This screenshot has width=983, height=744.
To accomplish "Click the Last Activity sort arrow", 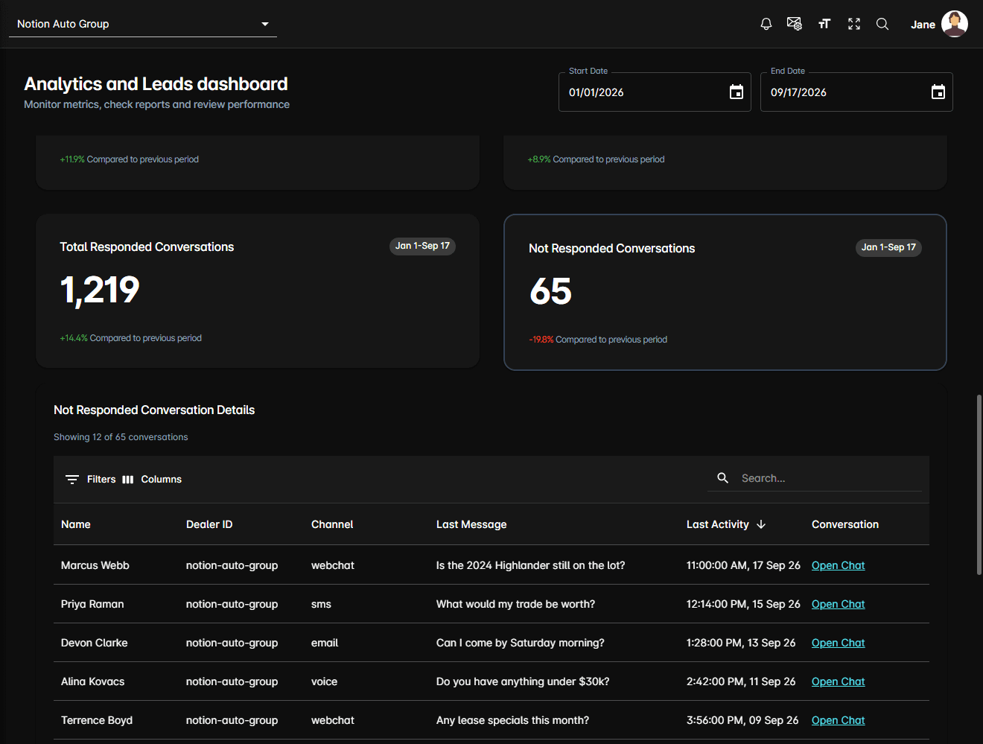I will coord(761,524).
